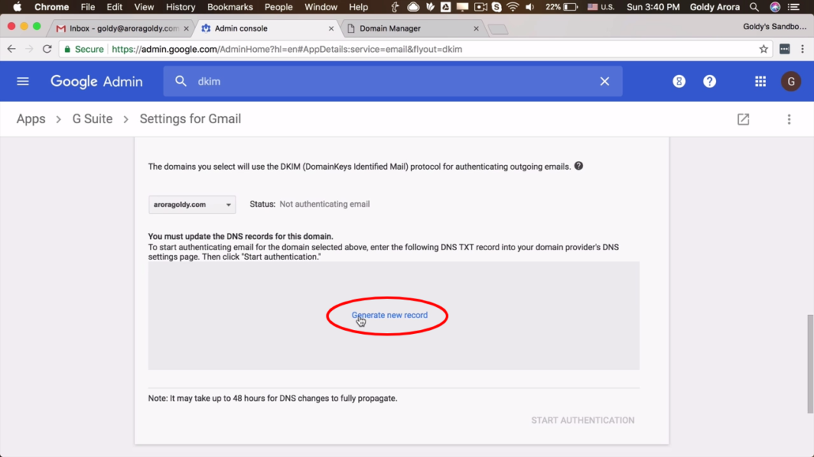This screenshot has height=457, width=814.
Task: Clear the dkim search with the X icon
Action: (x=605, y=81)
